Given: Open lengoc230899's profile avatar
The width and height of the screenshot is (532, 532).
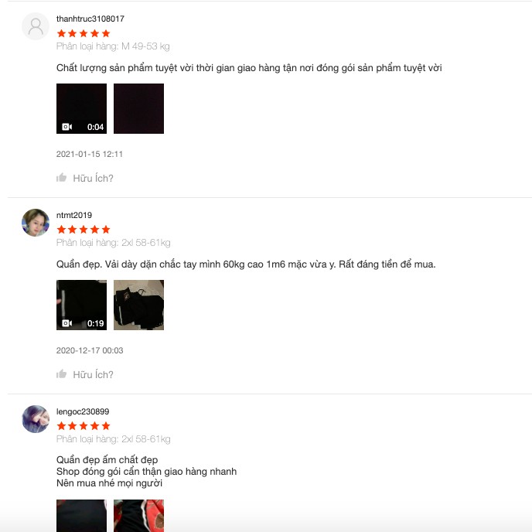Looking at the screenshot, I should 36,419.
